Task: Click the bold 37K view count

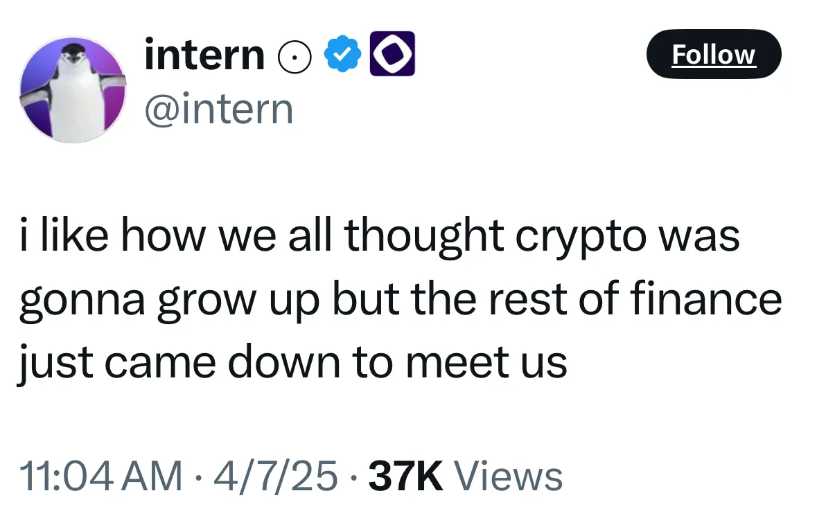Action: tap(406, 476)
